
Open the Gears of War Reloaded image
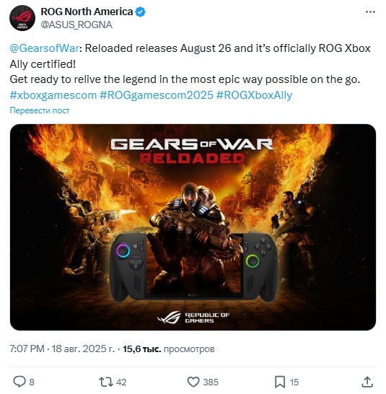[x=193, y=227]
